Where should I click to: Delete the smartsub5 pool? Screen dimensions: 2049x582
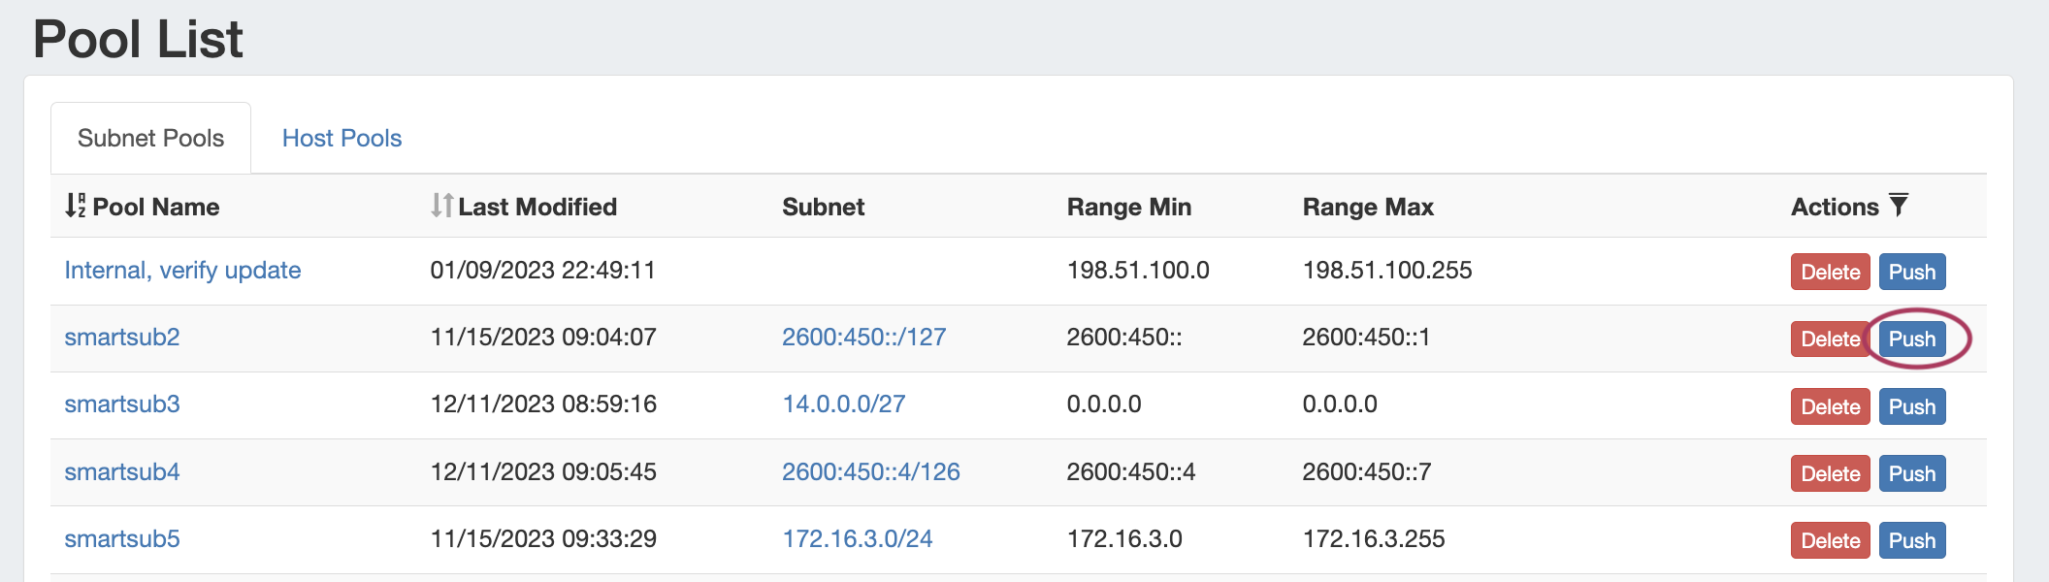tap(1830, 541)
